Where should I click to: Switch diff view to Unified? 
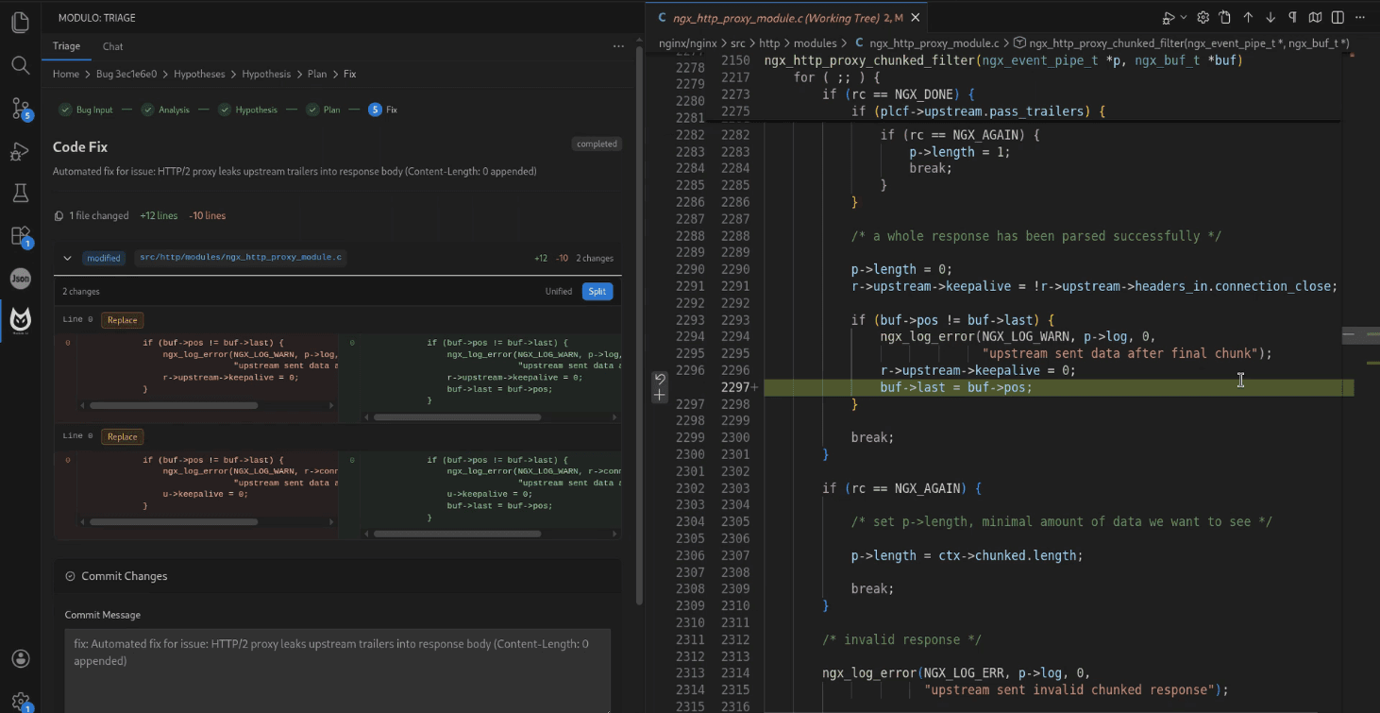coord(559,292)
